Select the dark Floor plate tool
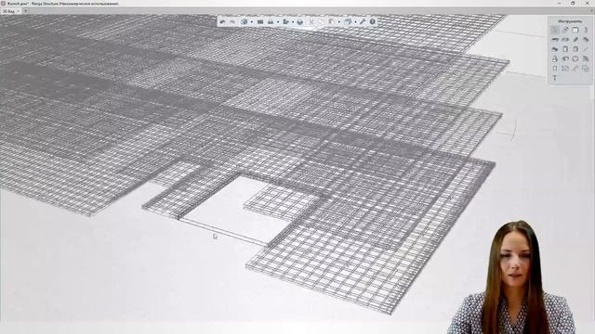The height and width of the screenshot is (334, 595). [x=555, y=49]
